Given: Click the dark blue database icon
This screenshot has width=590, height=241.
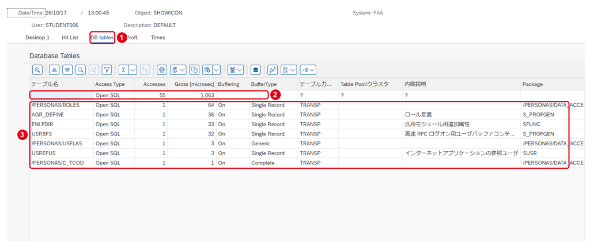Looking at the screenshot, I should point(256,70).
